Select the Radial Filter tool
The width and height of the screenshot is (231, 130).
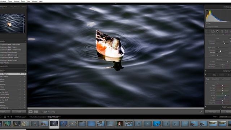click(226, 31)
